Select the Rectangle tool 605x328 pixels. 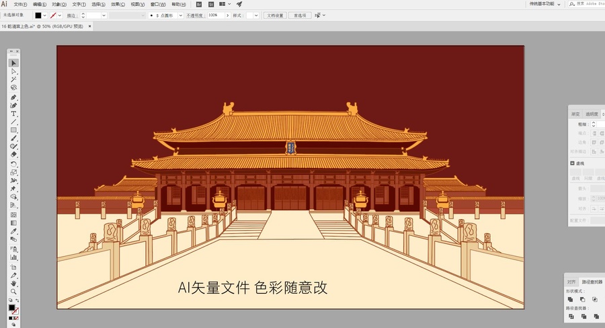coord(13,130)
